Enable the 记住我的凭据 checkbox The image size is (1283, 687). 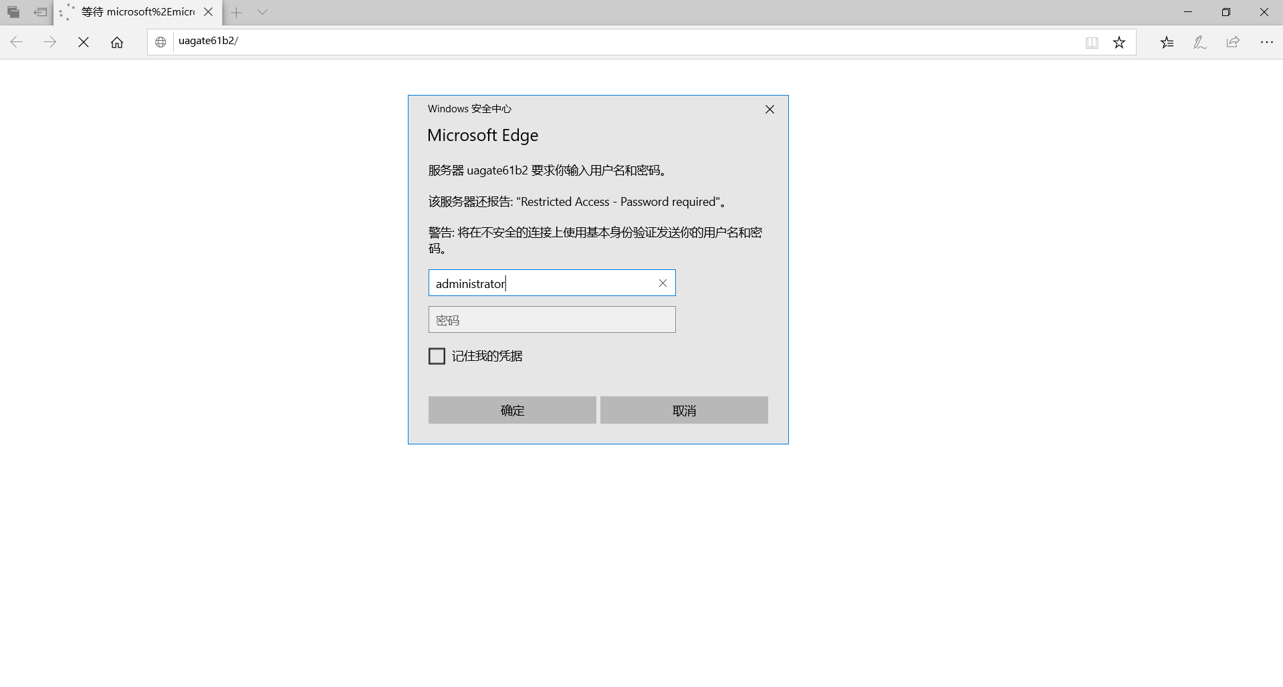[437, 356]
